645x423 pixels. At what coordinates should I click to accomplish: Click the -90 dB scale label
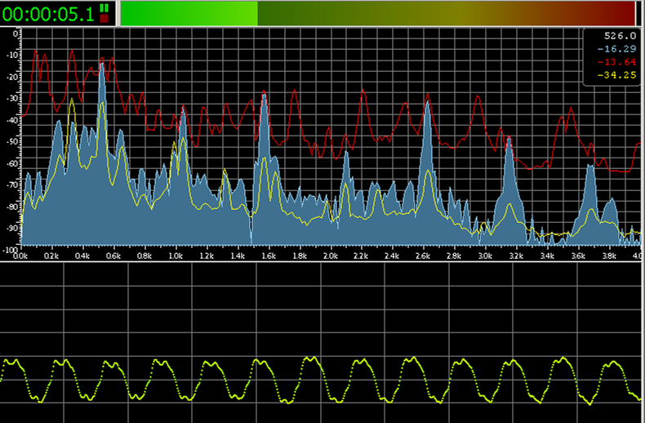point(13,228)
